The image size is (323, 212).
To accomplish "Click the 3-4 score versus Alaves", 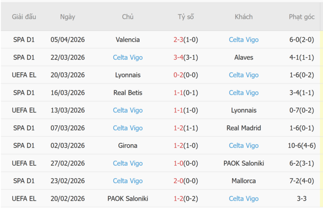I will click(x=178, y=57).
